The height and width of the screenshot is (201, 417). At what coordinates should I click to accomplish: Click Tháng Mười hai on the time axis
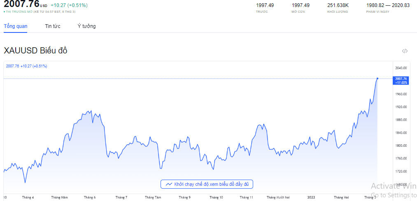278,198
